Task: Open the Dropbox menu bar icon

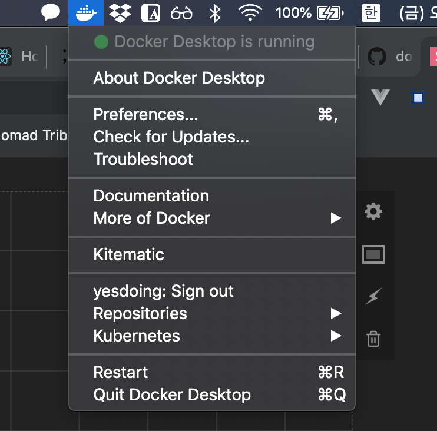Action: [x=121, y=12]
